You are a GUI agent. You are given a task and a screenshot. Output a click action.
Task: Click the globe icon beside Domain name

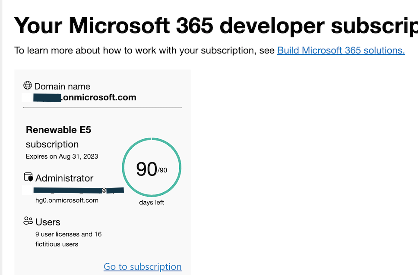click(x=28, y=85)
